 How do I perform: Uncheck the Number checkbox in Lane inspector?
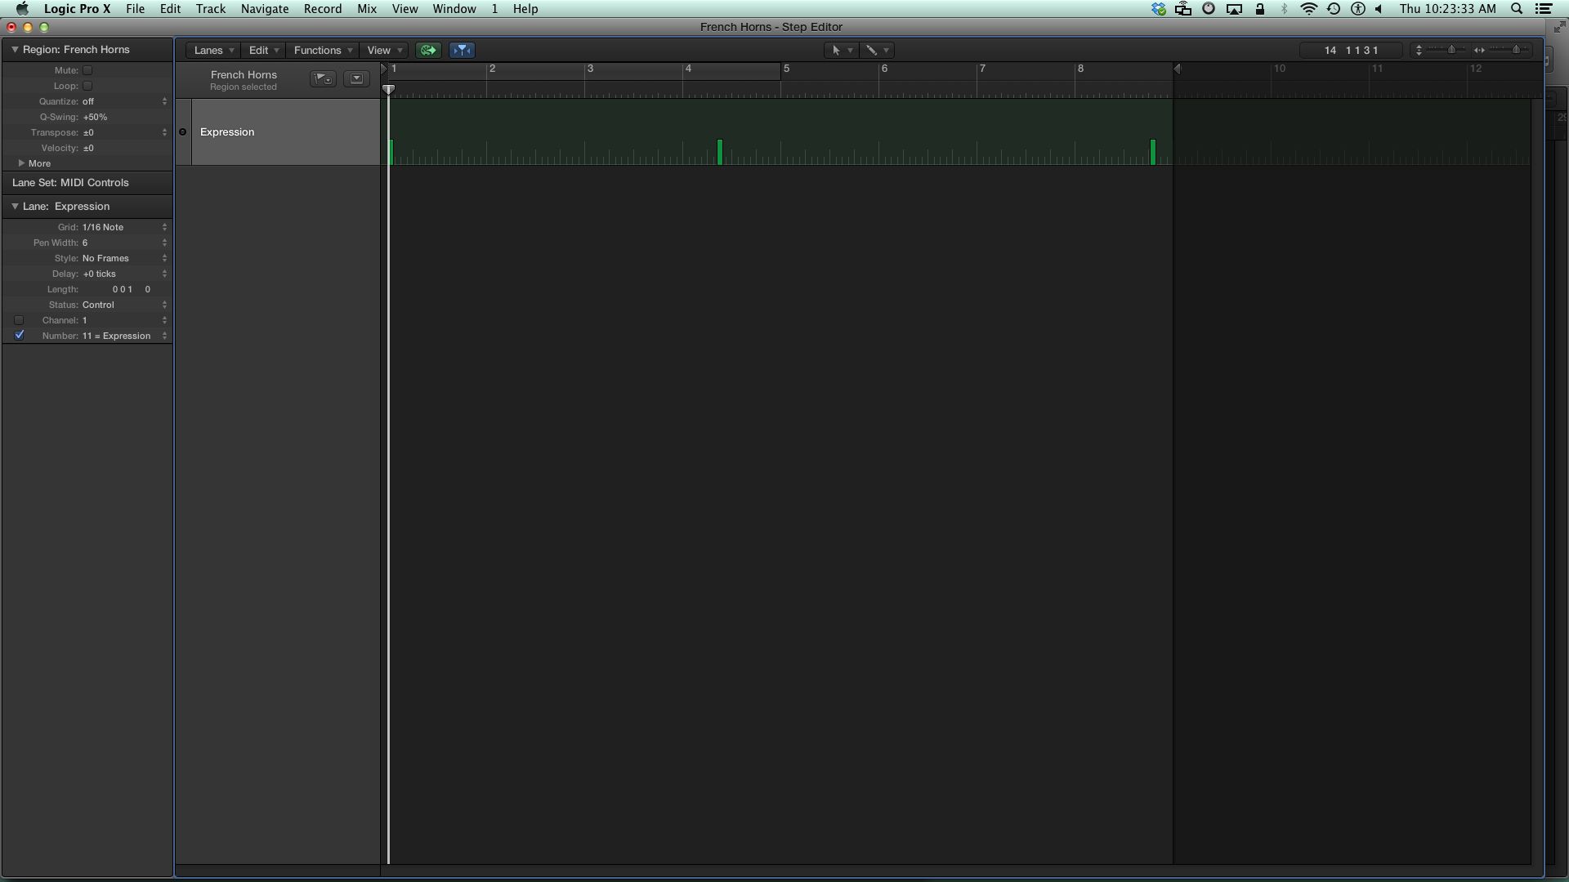click(19, 336)
